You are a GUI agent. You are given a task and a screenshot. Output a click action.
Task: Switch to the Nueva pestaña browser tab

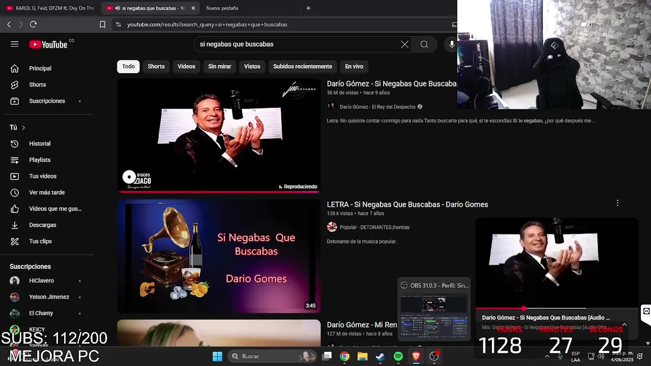click(x=222, y=8)
